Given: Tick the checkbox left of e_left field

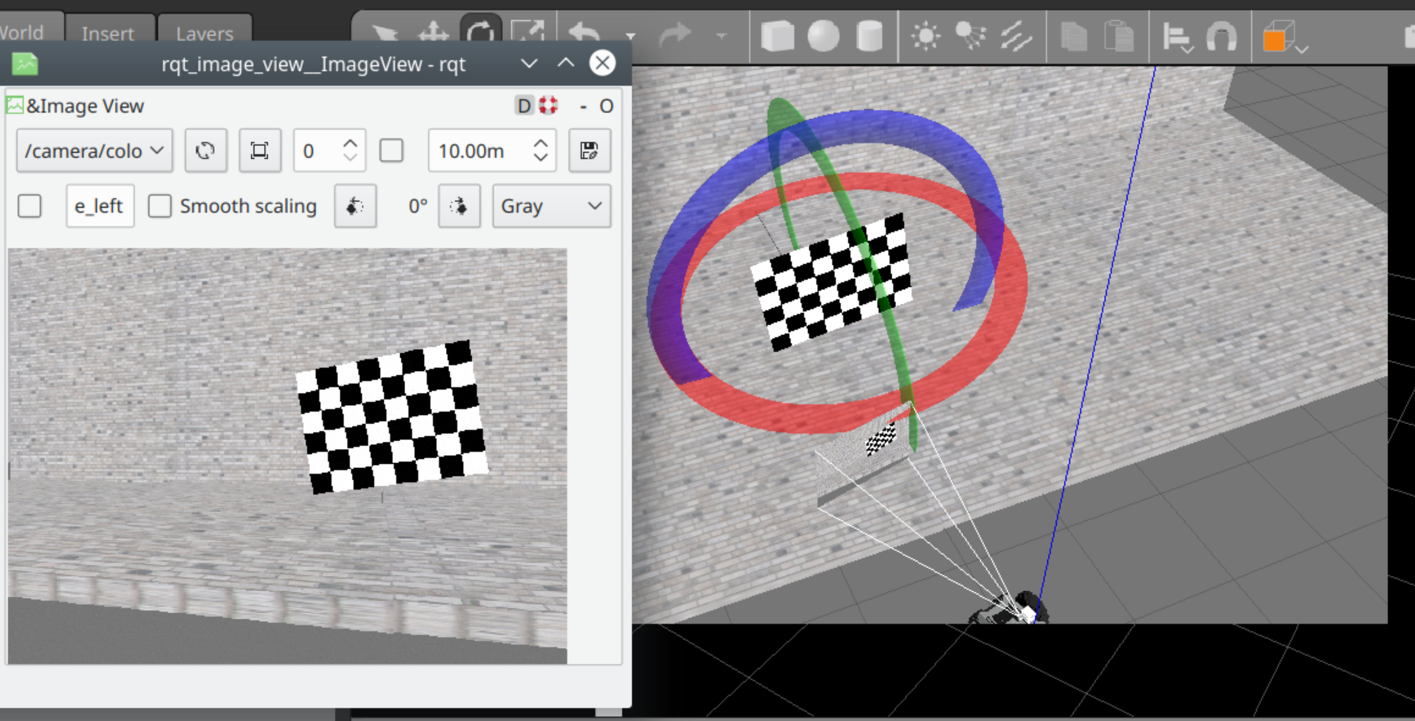Looking at the screenshot, I should pyautogui.click(x=30, y=206).
